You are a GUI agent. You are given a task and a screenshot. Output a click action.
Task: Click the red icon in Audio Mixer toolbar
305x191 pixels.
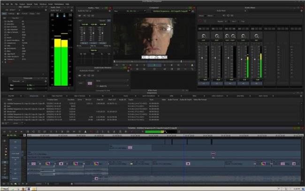point(201,21)
